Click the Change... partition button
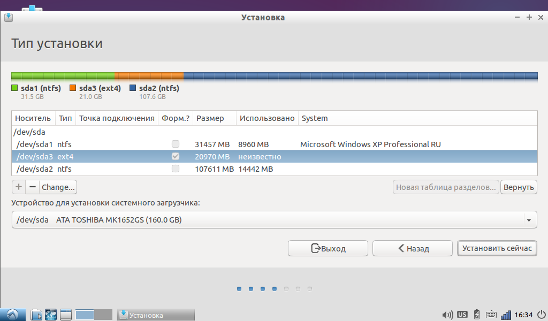 coord(58,187)
